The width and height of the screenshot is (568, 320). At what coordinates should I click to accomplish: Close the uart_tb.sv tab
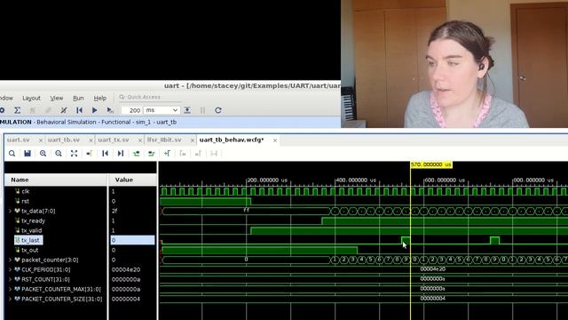pos(91,140)
